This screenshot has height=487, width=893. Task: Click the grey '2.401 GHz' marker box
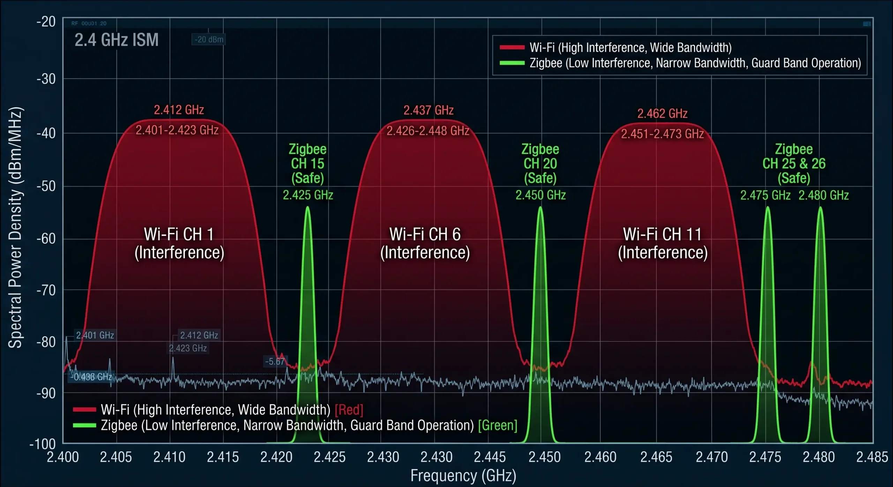pyautogui.click(x=95, y=335)
